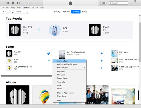Image resolution: width=141 pixels, height=108 pixels.
Task: Click the Proof album title text
Action: coord(106,27)
